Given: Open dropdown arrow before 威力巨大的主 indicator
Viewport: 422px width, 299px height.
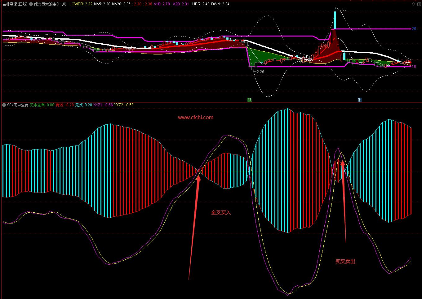Looking at the screenshot, I should coord(31,4).
